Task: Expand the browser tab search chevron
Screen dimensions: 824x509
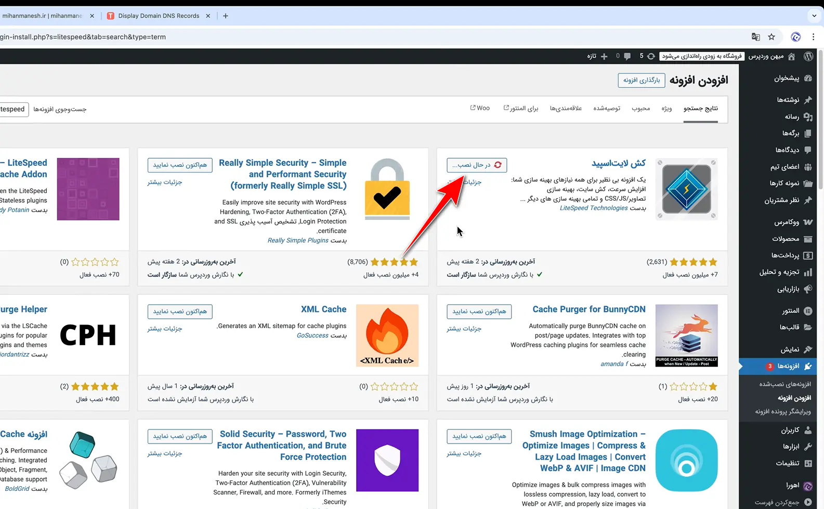Action: [x=814, y=16]
